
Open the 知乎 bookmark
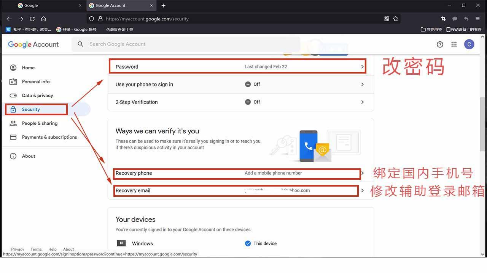pos(29,29)
